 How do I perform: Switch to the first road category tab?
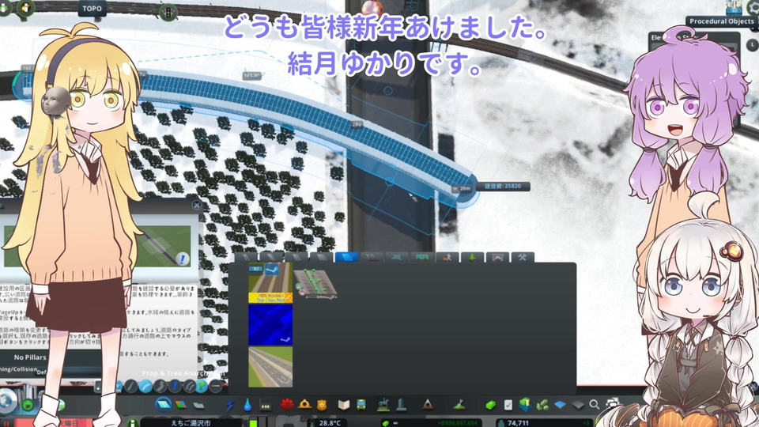246,257
